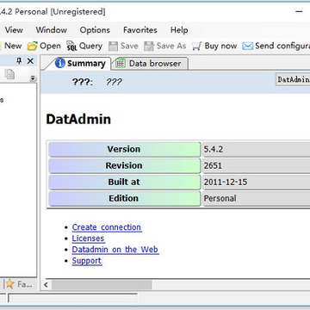Expand the side panel toolbar overflow arrow
Viewport: 310px width, 310px height.
point(33,78)
